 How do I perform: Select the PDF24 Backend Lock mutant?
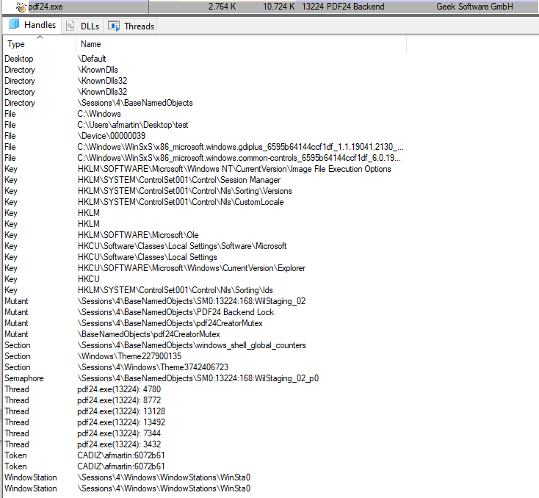pyautogui.click(x=176, y=312)
